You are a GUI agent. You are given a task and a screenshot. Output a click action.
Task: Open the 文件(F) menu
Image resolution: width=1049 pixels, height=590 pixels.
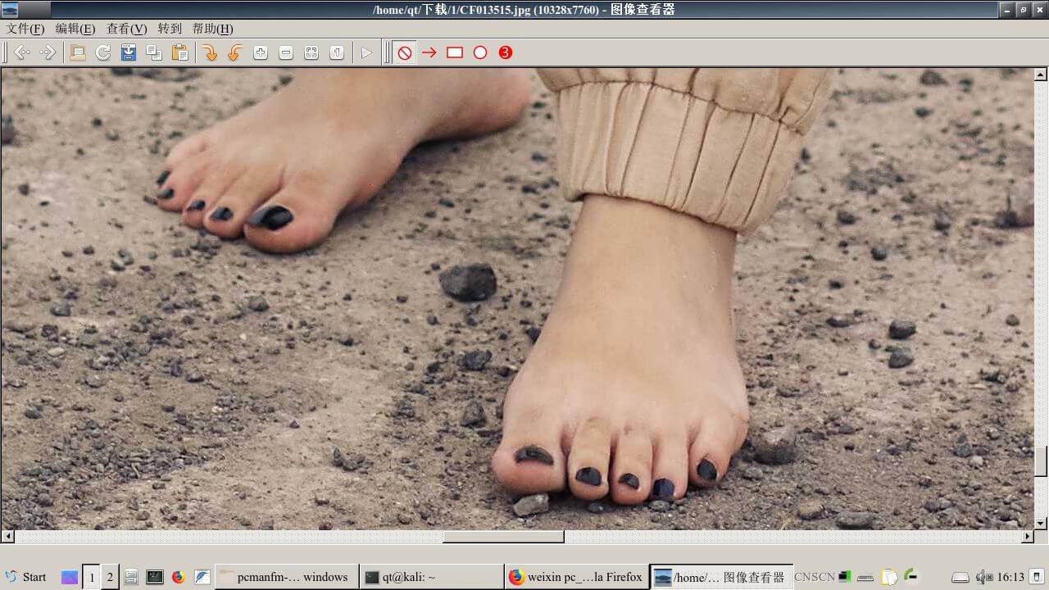[x=25, y=29]
